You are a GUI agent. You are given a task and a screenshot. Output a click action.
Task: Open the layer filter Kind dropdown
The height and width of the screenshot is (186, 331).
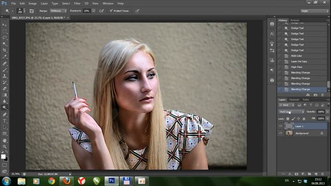(287, 105)
